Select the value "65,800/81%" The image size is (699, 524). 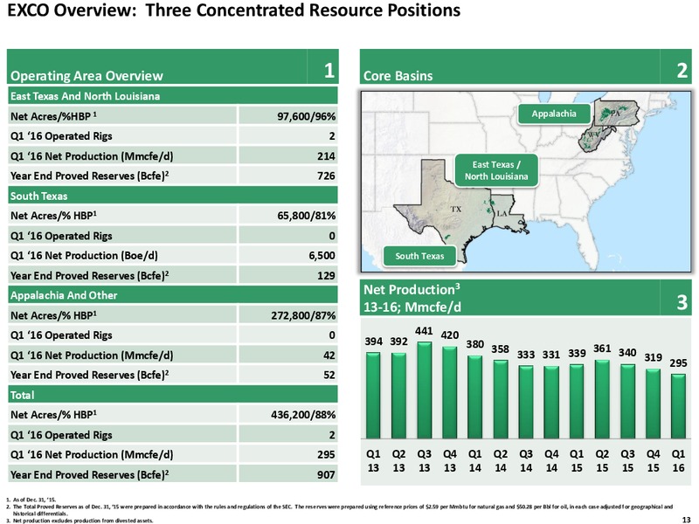click(x=307, y=216)
